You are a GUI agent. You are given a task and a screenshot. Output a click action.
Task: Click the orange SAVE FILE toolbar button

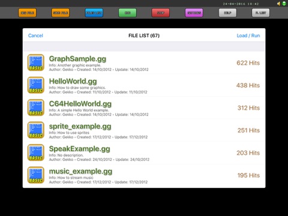point(61,13)
